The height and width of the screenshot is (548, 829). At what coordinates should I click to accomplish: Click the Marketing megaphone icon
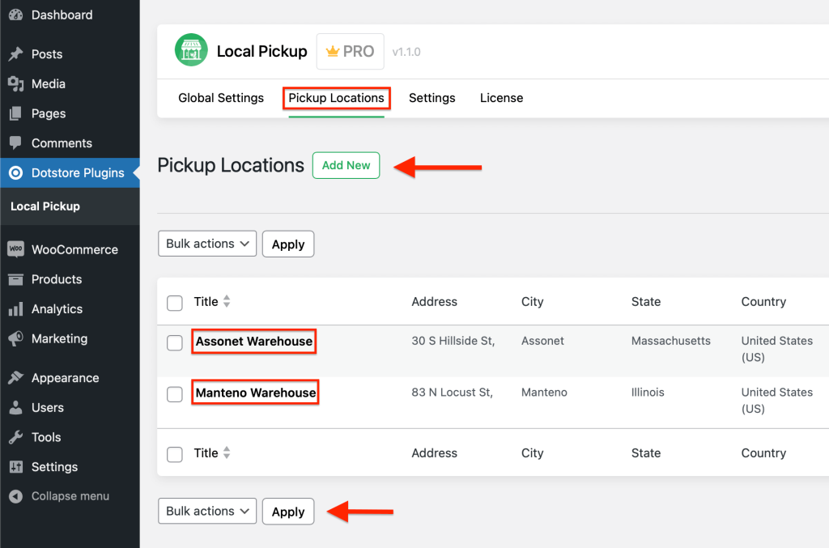(15, 339)
